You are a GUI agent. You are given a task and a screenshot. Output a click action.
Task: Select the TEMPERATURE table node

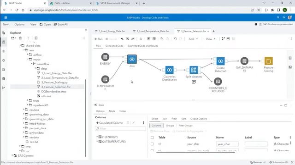[105, 79]
